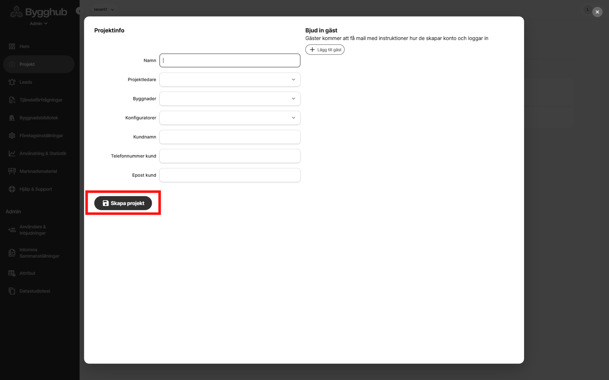Click the Hem home icon in sidebar
This screenshot has height=380, width=609.
click(x=12, y=46)
